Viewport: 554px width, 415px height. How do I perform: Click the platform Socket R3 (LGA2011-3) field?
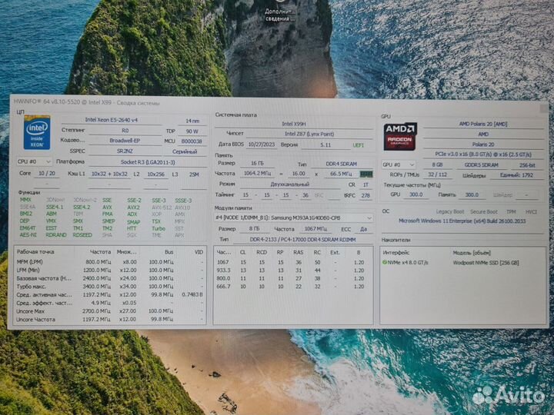[148, 162]
